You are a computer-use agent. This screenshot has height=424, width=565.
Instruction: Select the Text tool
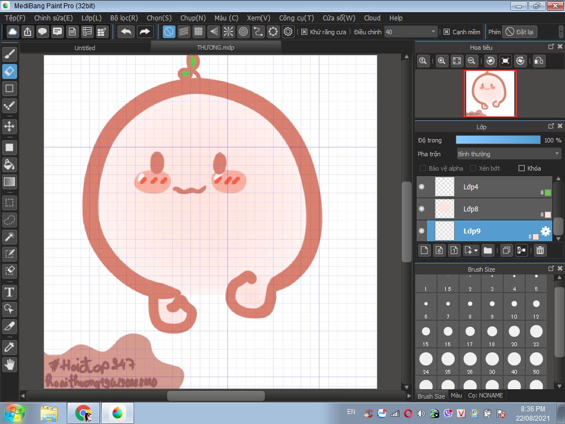tap(9, 291)
